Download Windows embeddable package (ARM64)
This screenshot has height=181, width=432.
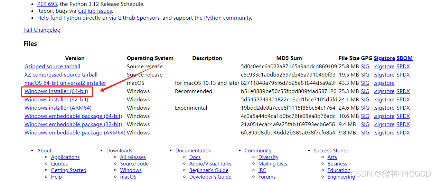pyautogui.click(x=75, y=133)
